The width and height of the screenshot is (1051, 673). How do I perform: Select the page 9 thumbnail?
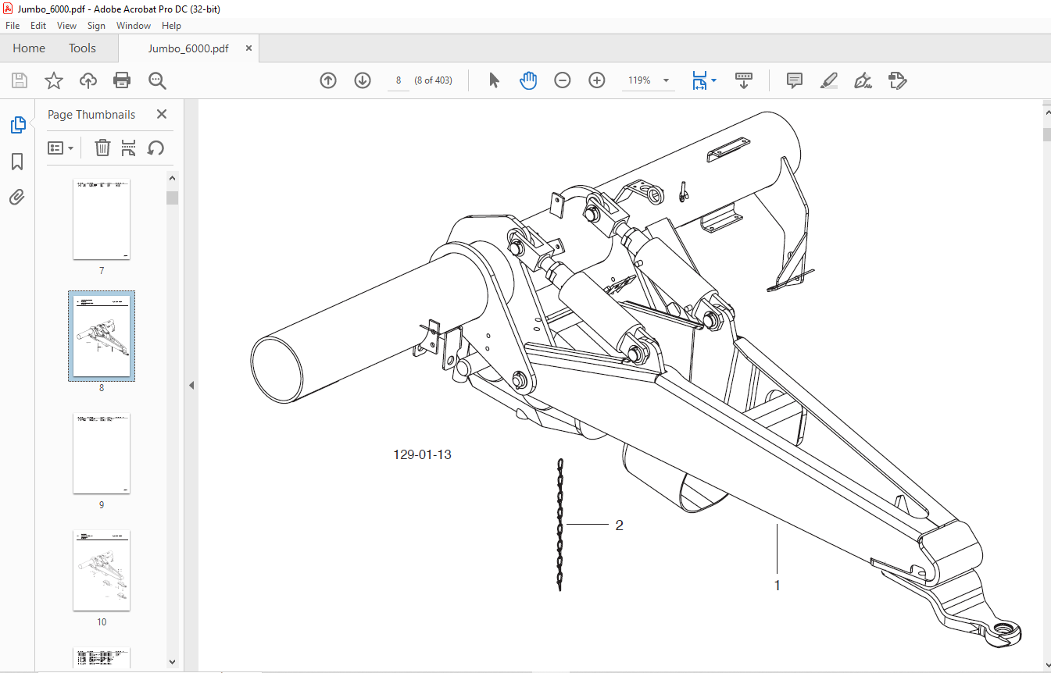click(102, 454)
